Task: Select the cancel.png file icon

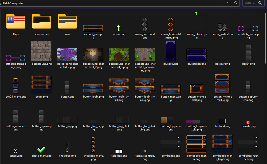Action: coord(15,151)
